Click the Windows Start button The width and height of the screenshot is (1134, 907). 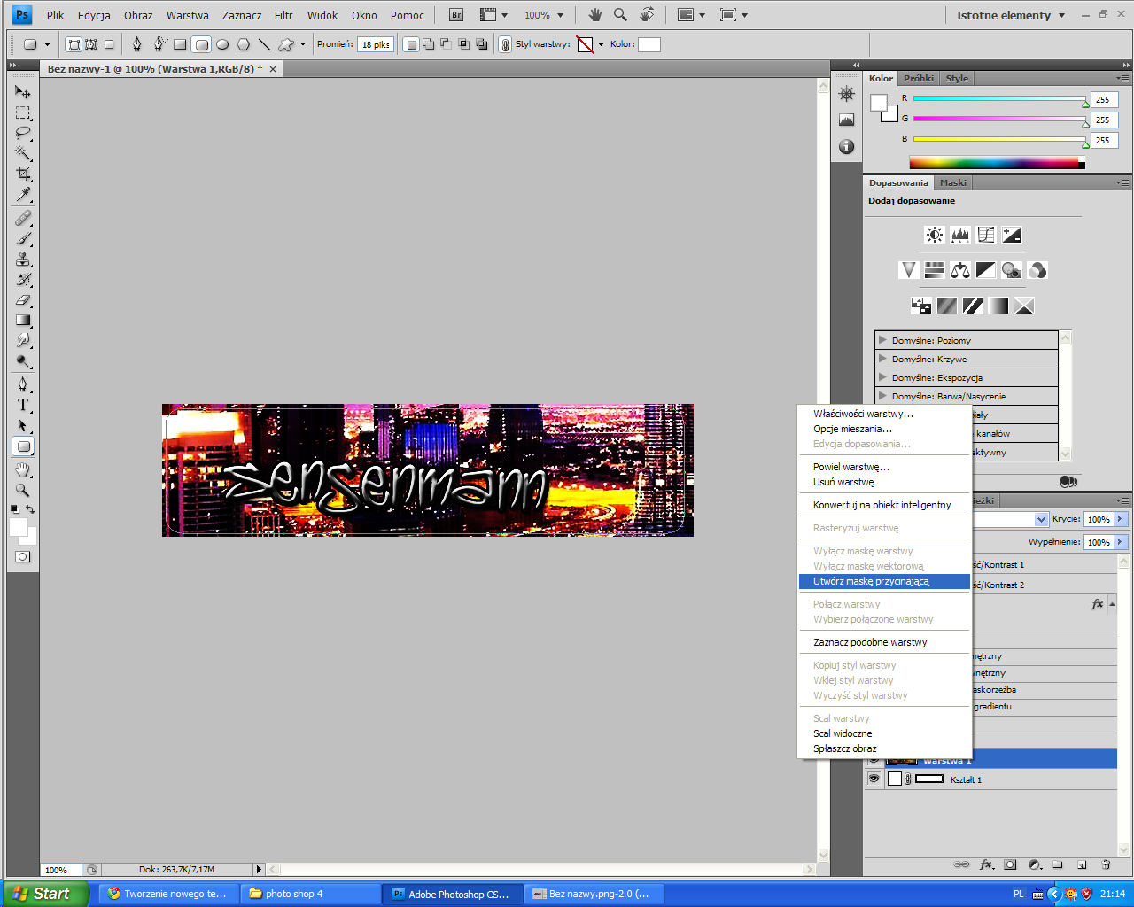coord(44,894)
